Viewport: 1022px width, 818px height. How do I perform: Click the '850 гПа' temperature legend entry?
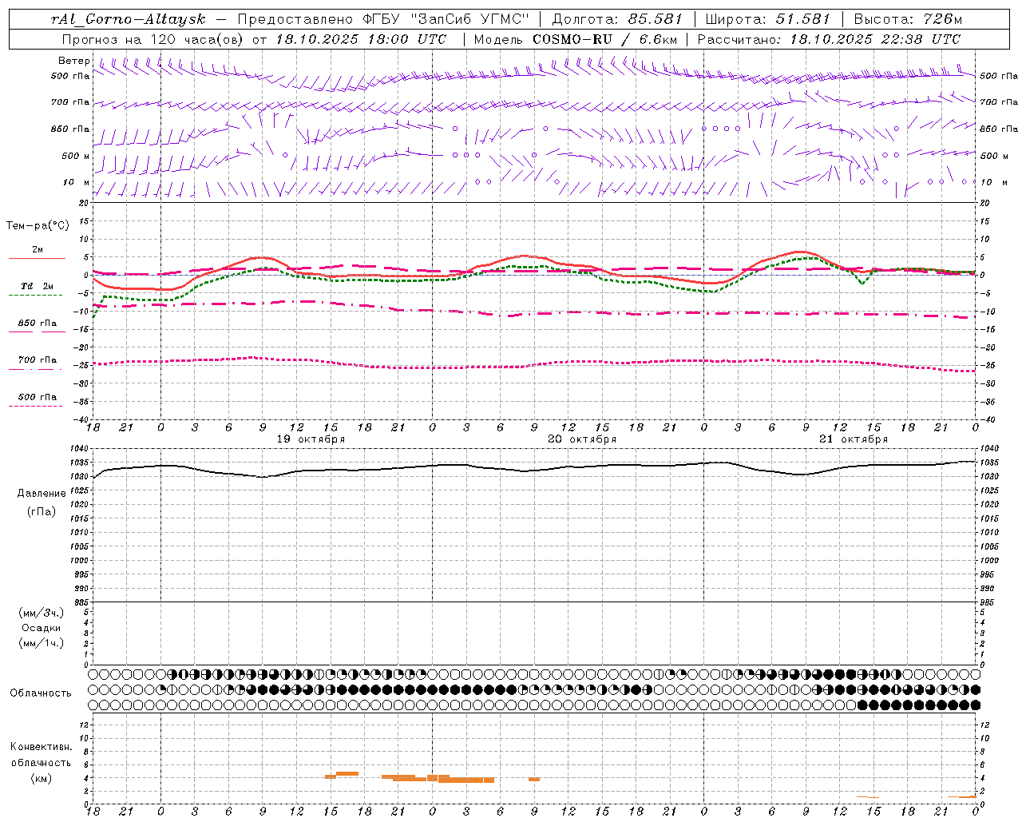click(37, 324)
